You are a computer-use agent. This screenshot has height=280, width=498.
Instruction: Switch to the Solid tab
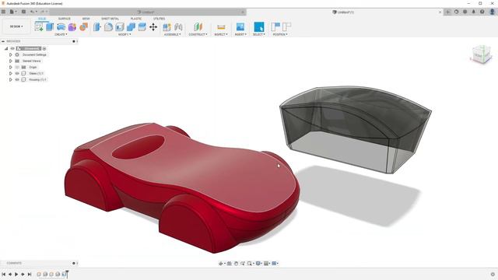click(x=42, y=19)
